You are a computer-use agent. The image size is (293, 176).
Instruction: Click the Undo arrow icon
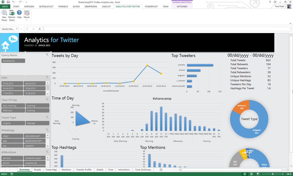(x=13, y=2)
